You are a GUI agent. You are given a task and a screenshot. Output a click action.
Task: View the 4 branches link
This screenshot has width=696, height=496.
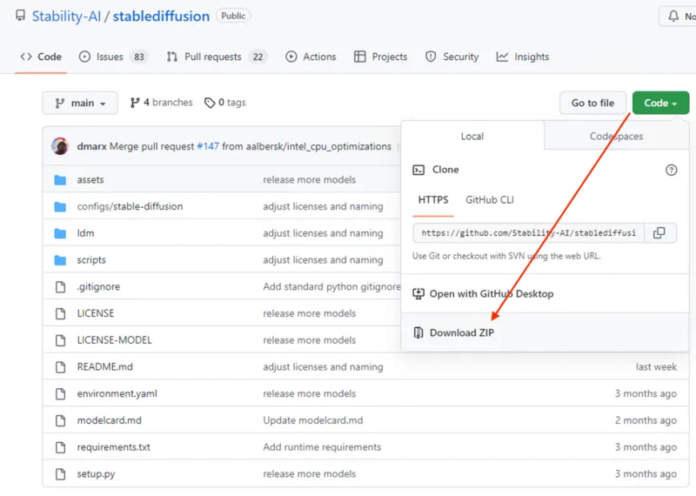click(x=162, y=103)
